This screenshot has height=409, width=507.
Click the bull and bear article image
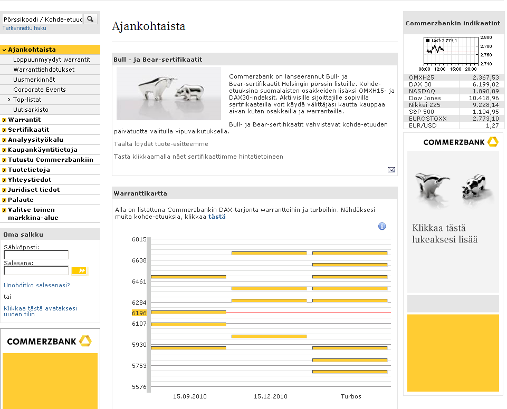tap(168, 93)
